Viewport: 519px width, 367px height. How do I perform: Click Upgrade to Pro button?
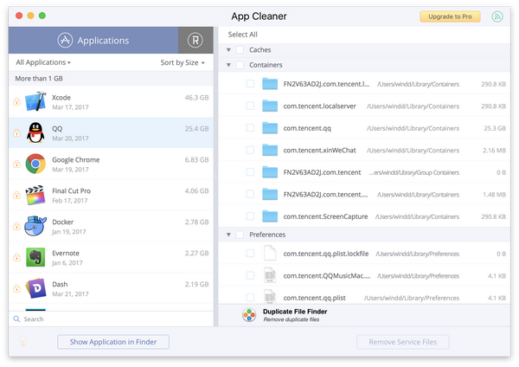pyautogui.click(x=450, y=16)
